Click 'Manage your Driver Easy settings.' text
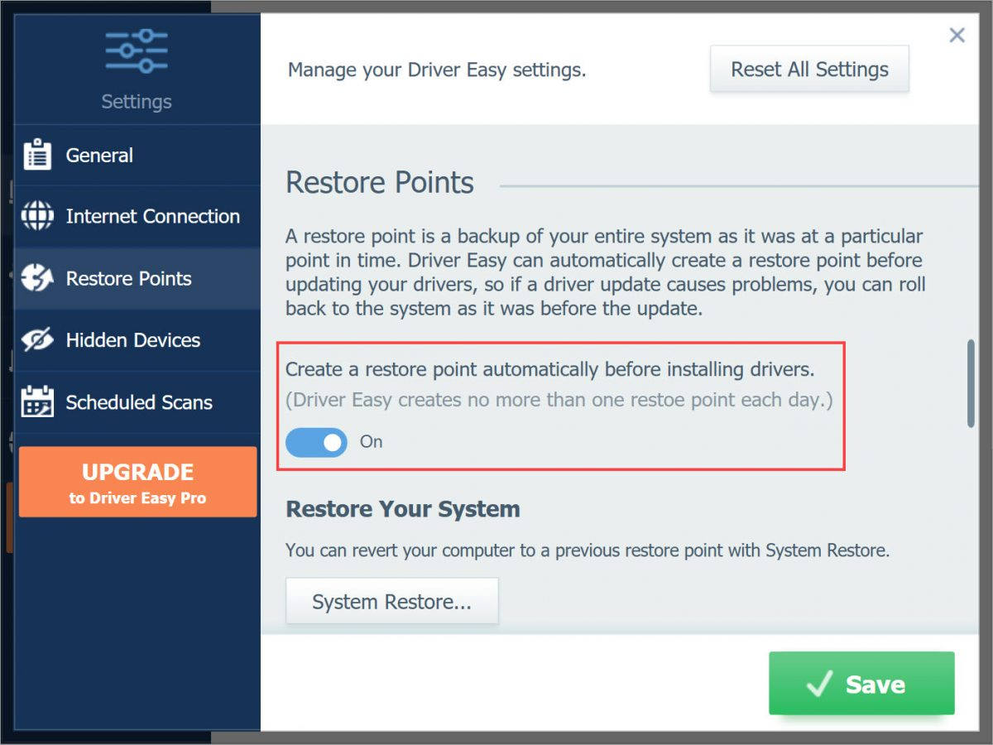This screenshot has height=745, width=993. 437,70
